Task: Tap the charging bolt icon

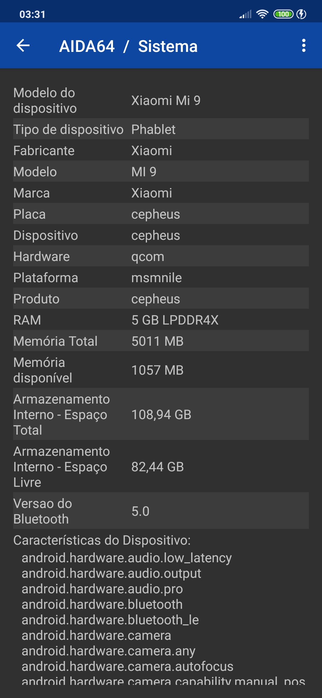Action: 301,14
